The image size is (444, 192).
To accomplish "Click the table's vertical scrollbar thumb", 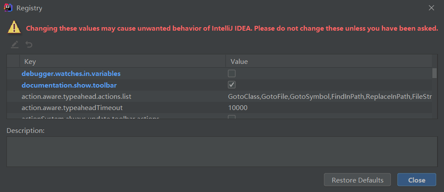I will click(x=434, y=72).
